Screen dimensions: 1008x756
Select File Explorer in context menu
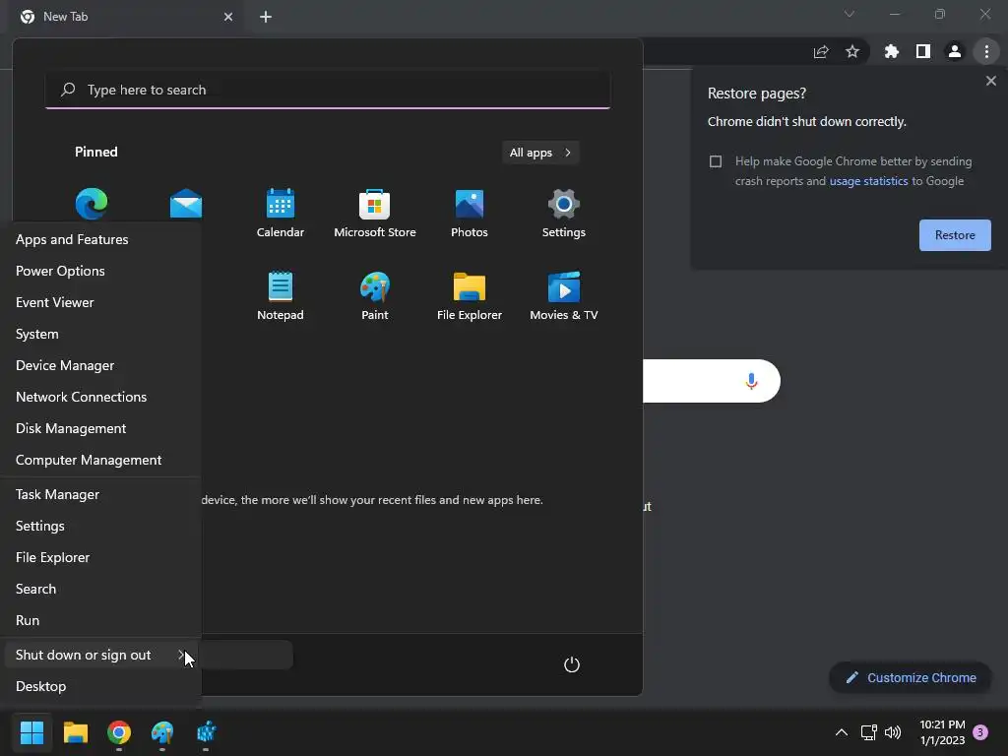click(x=101, y=558)
